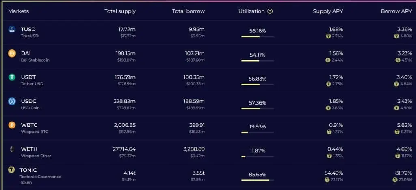Click TONIC reward icon beside 23.17% supply
This screenshot has width=416, height=190.
(x=327, y=180)
